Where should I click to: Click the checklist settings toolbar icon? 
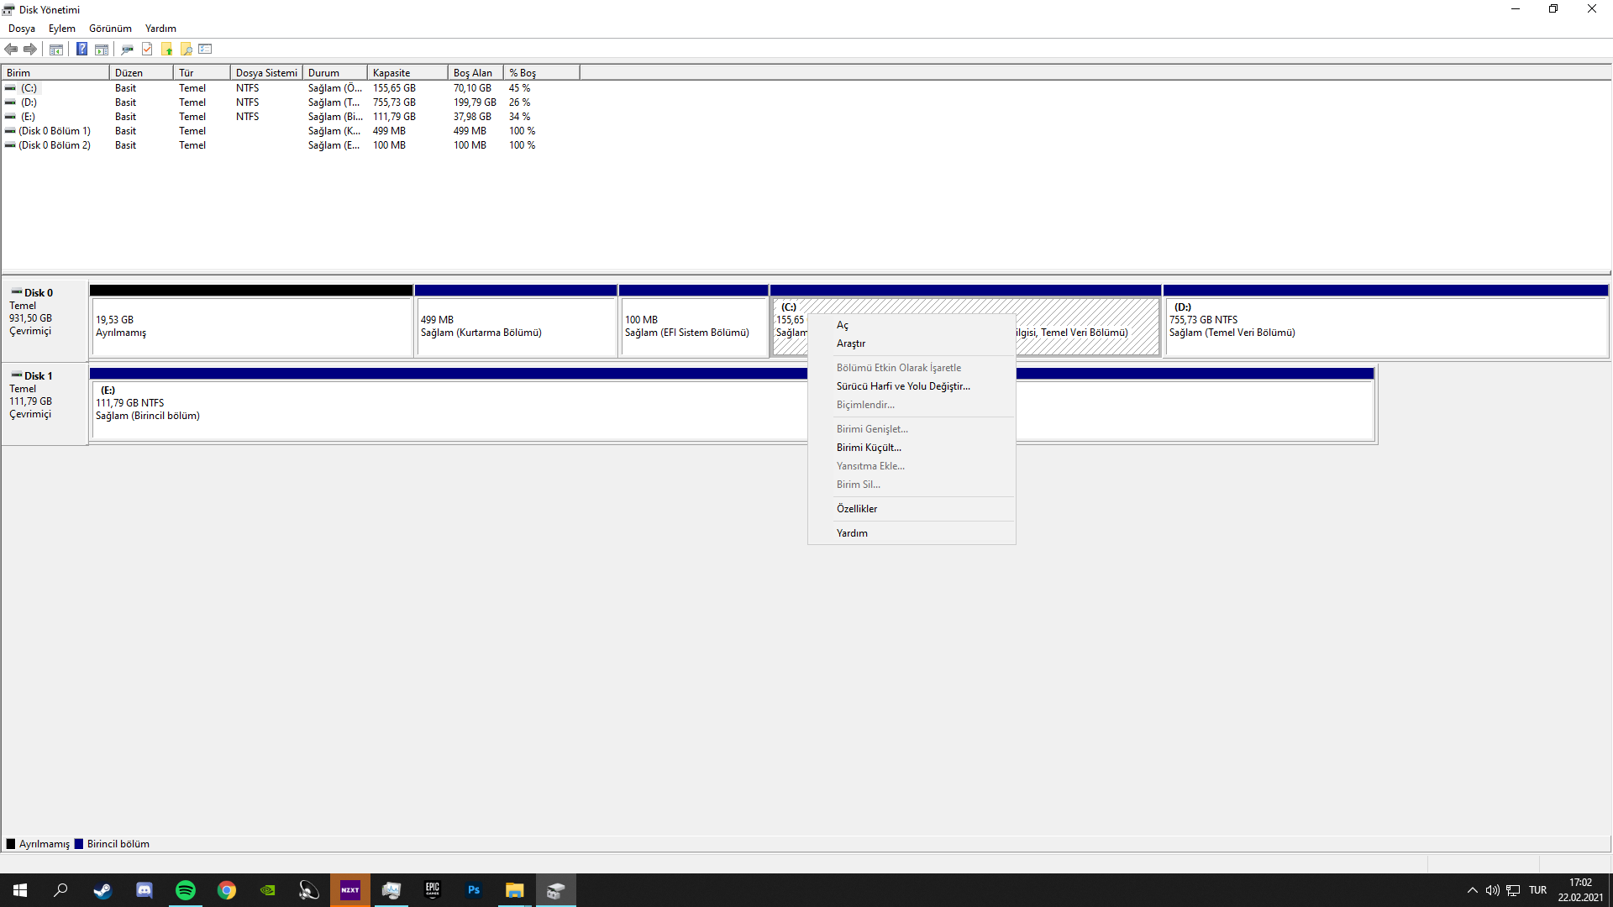click(x=206, y=49)
